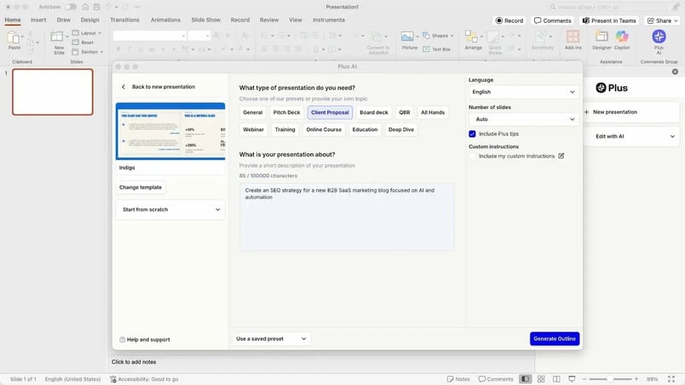
Task: Click the Save icon in the title bar
Action: click(96, 7)
